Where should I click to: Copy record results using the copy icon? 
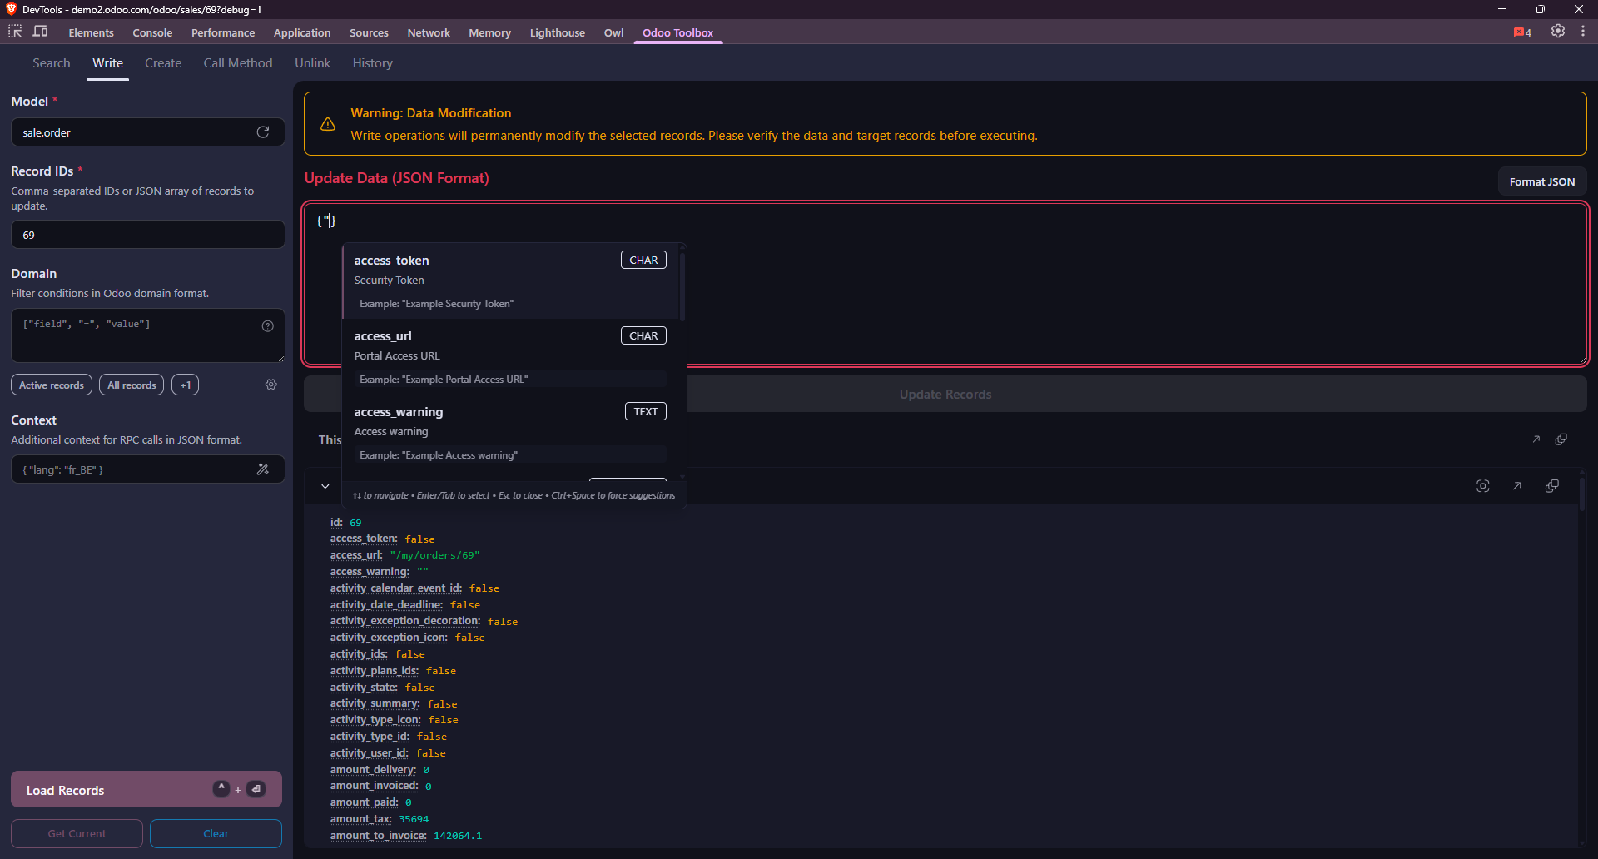[1553, 485]
